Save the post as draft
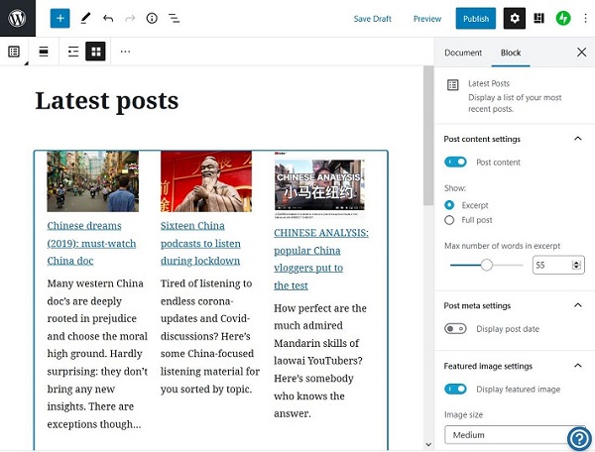The height and width of the screenshot is (452, 595). (x=372, y=19)
